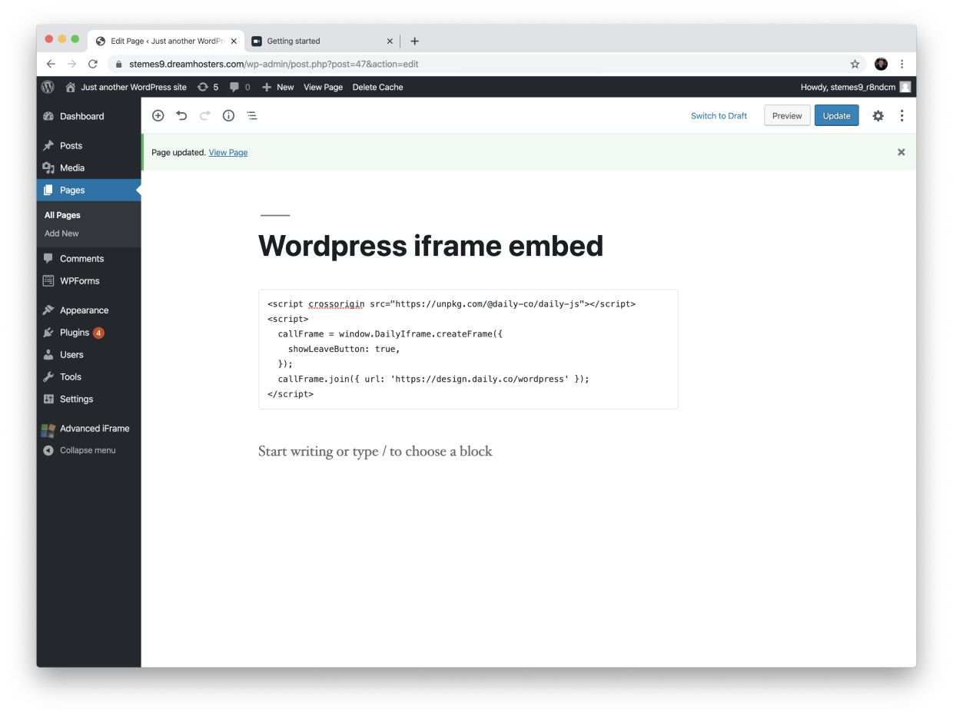Select the Edit Page browser tab
Image resolution: width=953 pixels, height=716 pixels.
(166, 41)
